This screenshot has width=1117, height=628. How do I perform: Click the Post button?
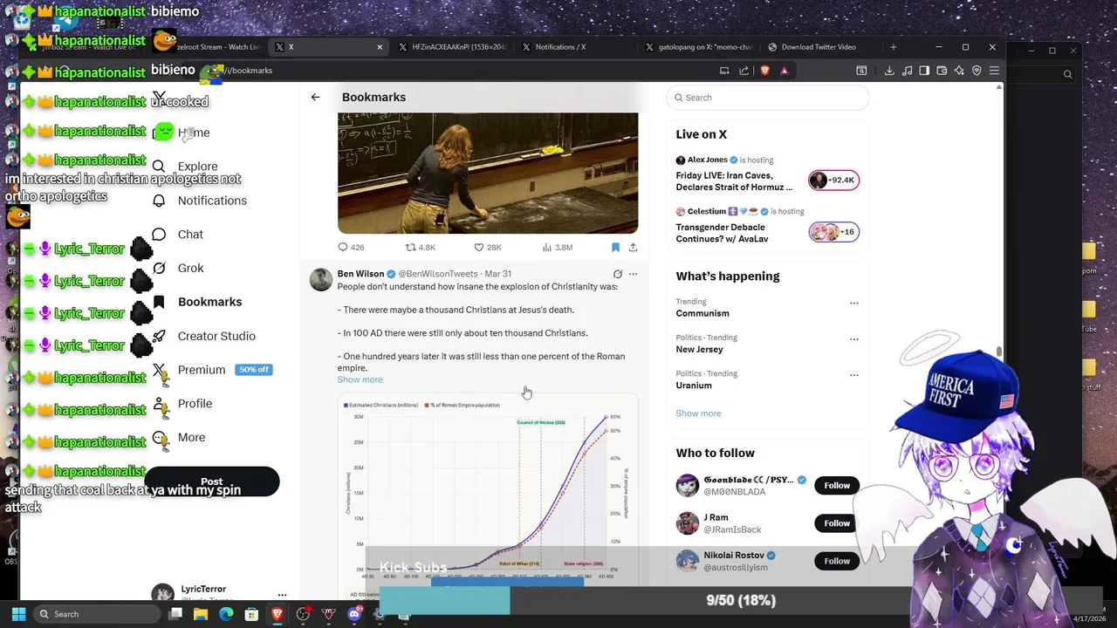(212, 481)
